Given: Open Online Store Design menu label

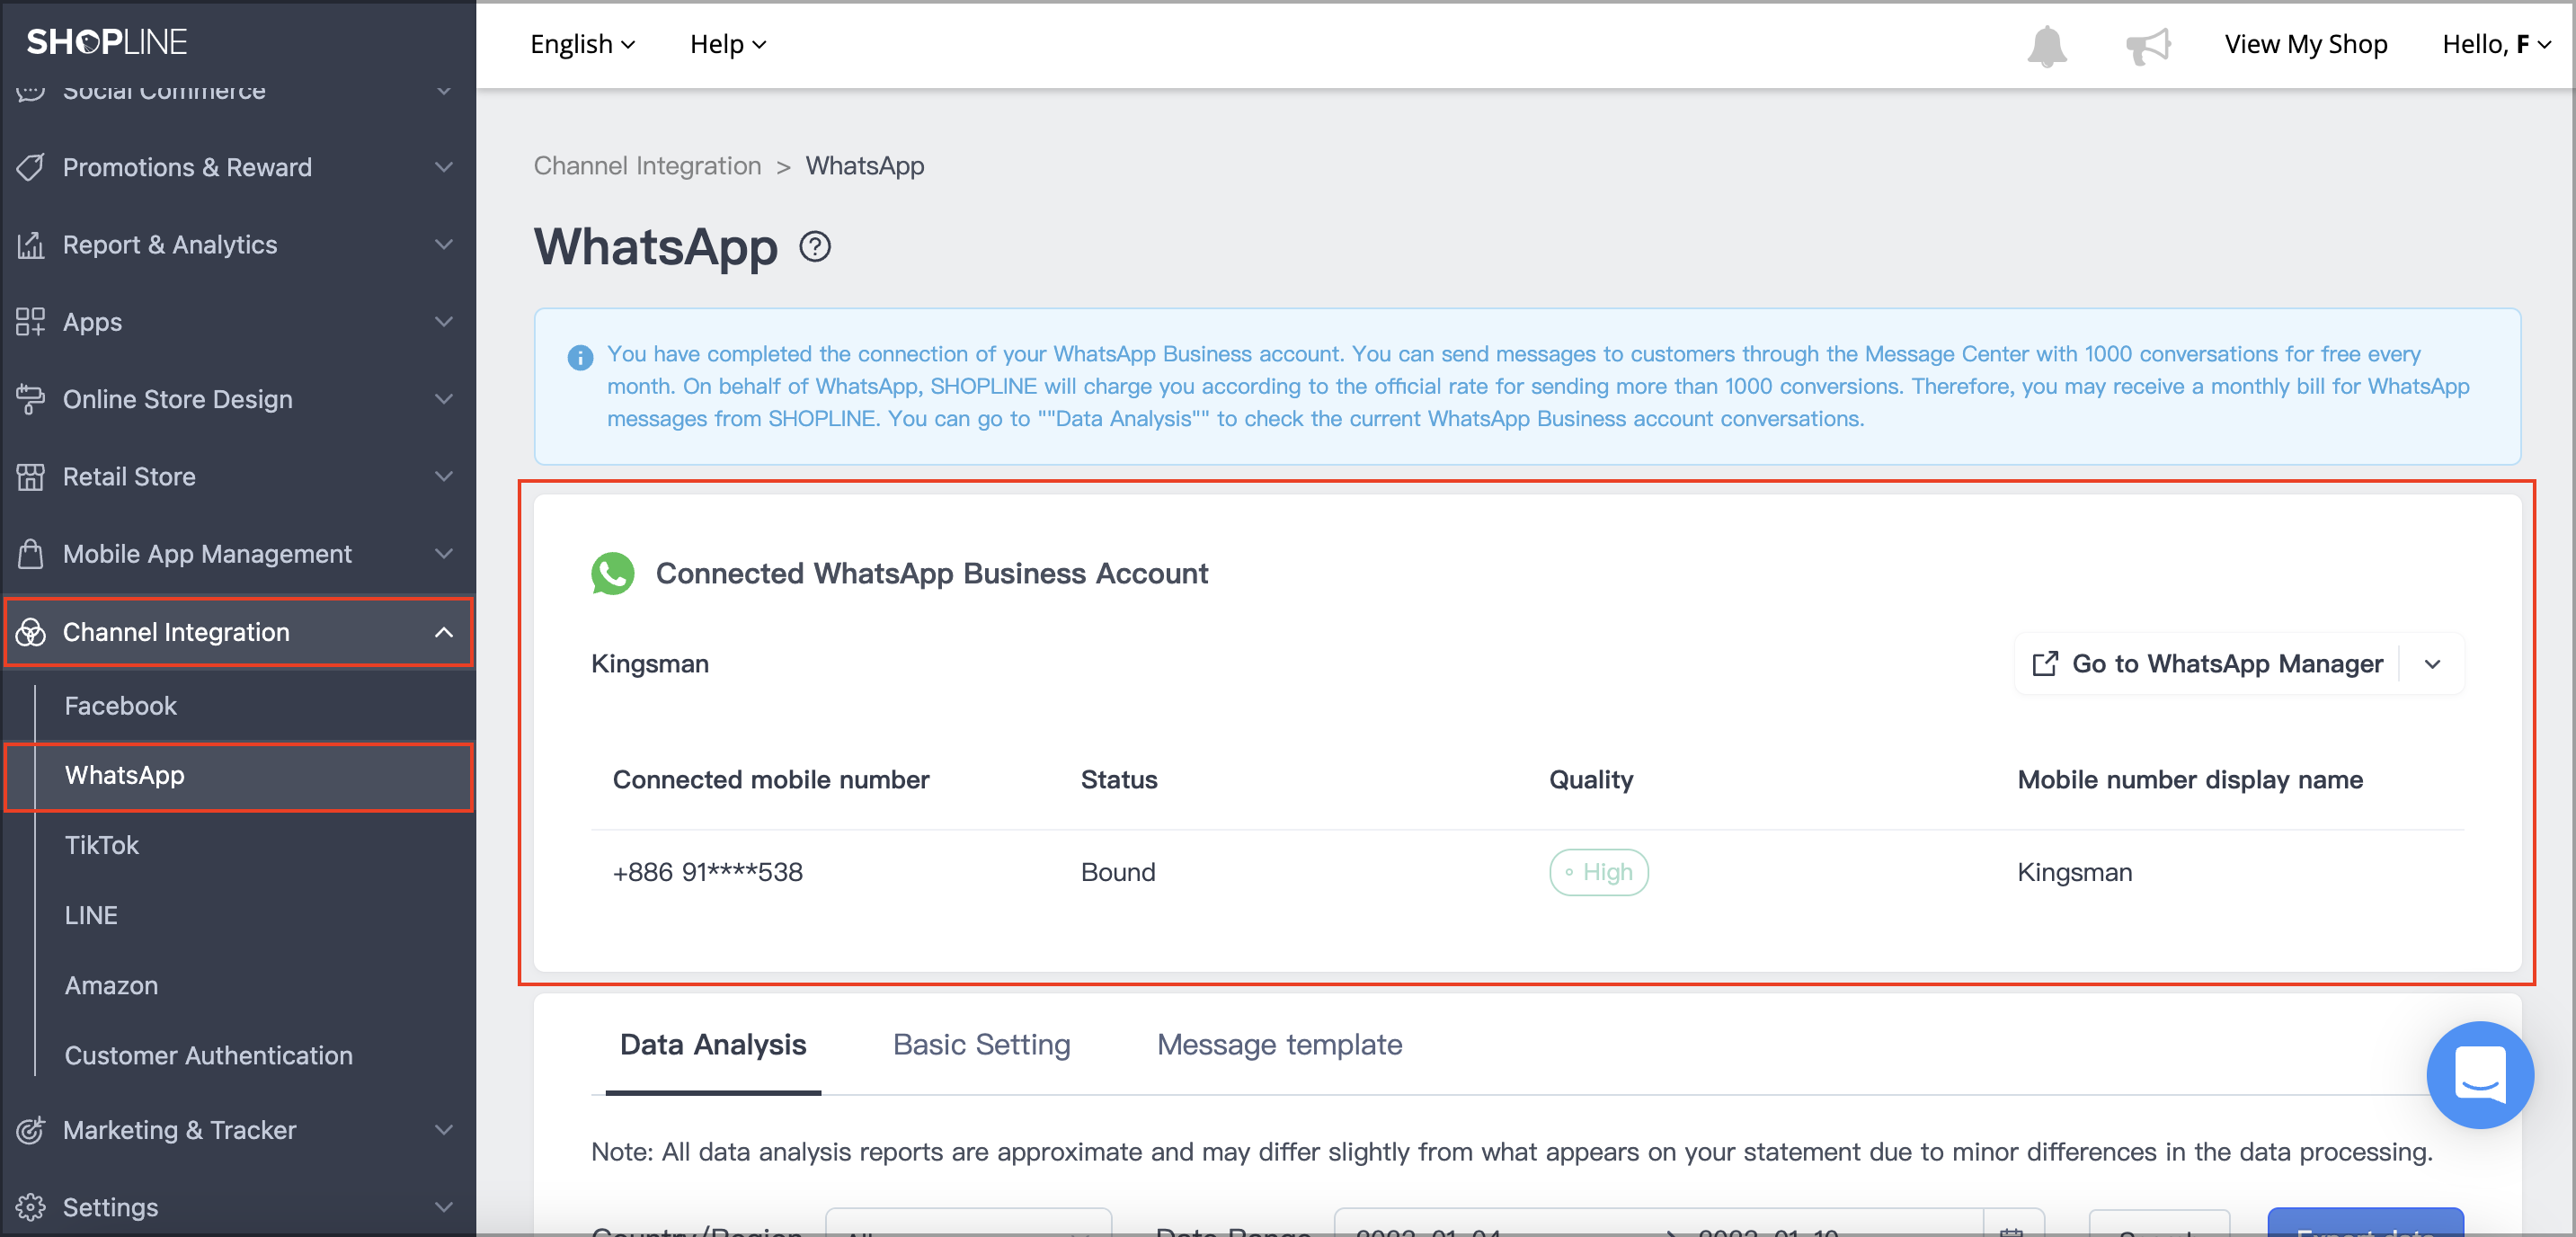Looking at the screenshot, I should (x=178, y=399).
